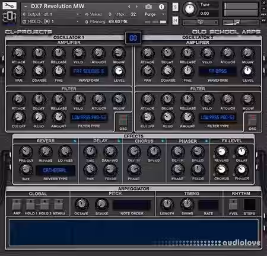Enable the HOLD 2 switch

tap(44, 204)
